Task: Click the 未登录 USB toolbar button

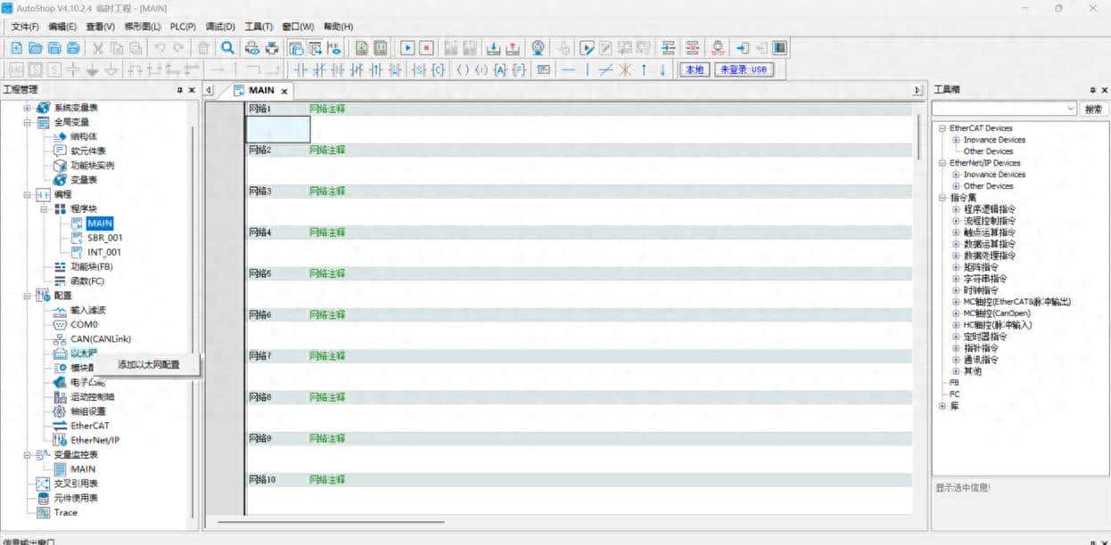Action: click(x=744, y=69)
